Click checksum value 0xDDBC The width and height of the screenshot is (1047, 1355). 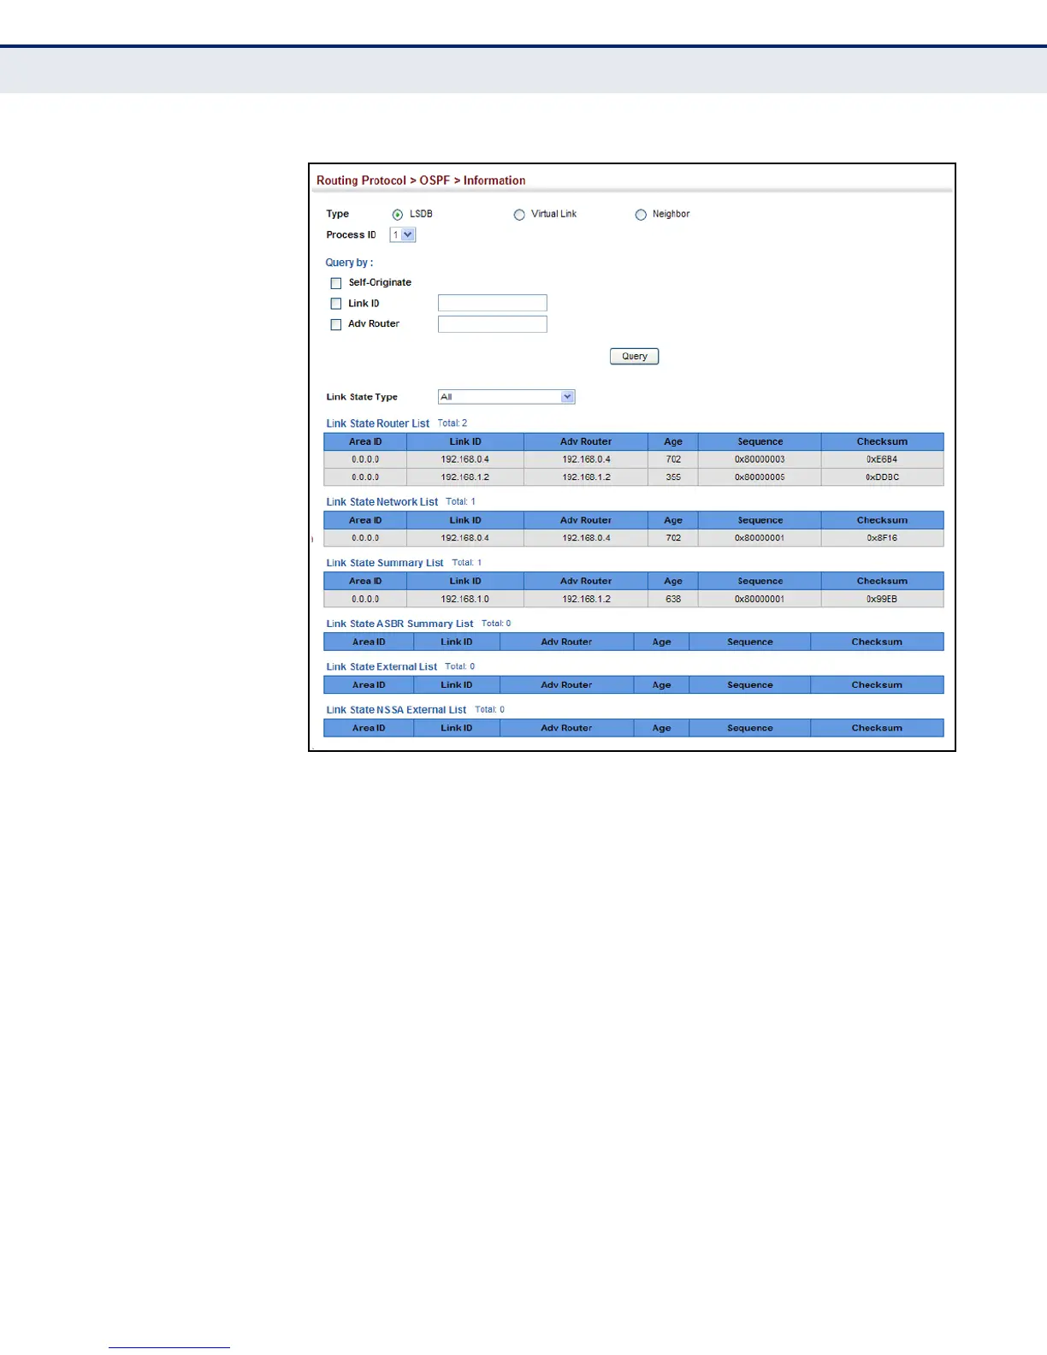coord(882,477)
